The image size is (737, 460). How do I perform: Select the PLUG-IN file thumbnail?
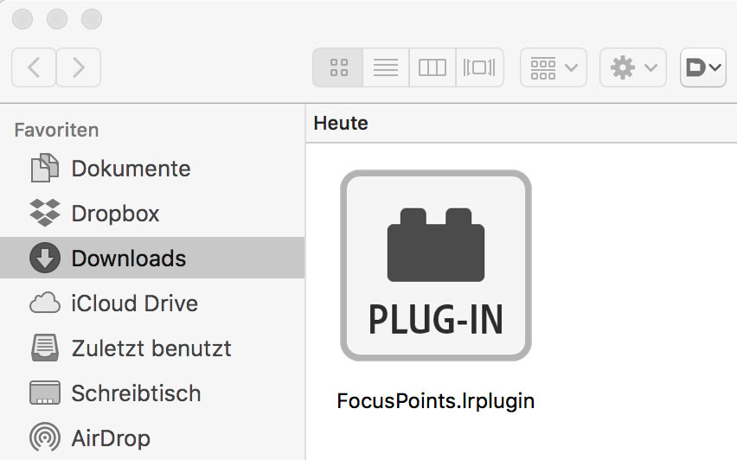coord(435,265)
